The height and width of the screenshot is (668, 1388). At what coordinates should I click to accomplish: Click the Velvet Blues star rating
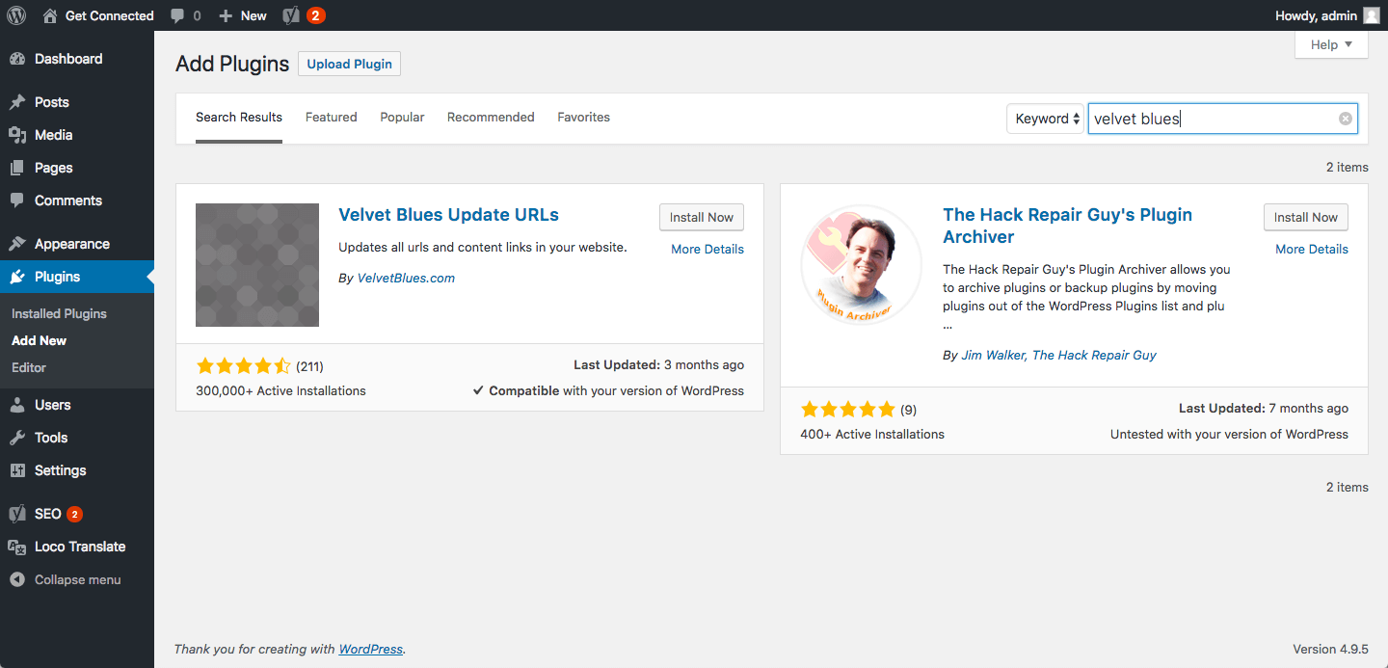click(243, 365)
